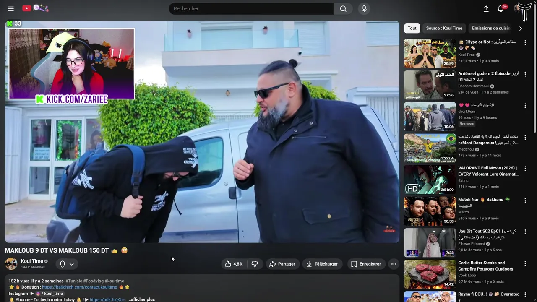Open options for Hype or Not video
Viewport: 537px width, 302px height.
[x=525, y=43]
